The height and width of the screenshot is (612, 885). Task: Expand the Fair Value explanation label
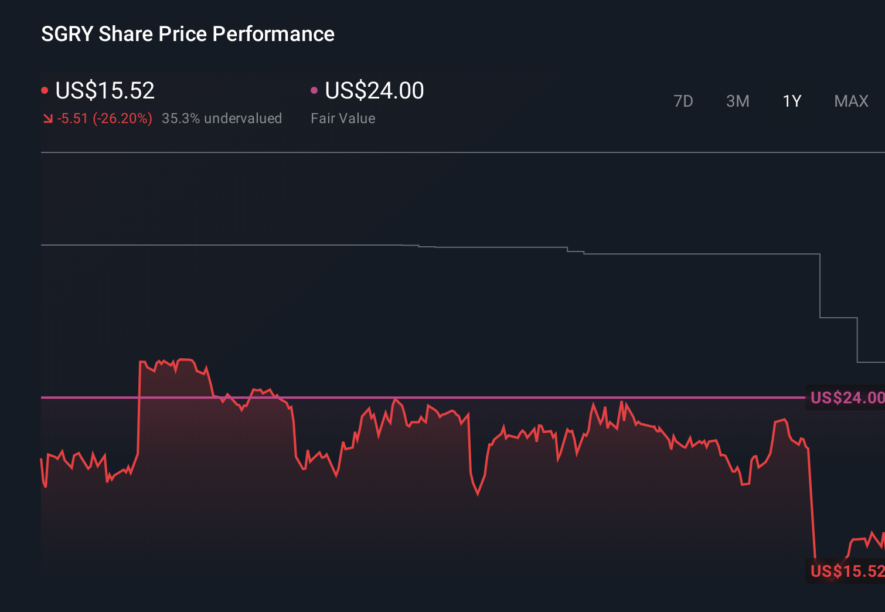point(343,118)
